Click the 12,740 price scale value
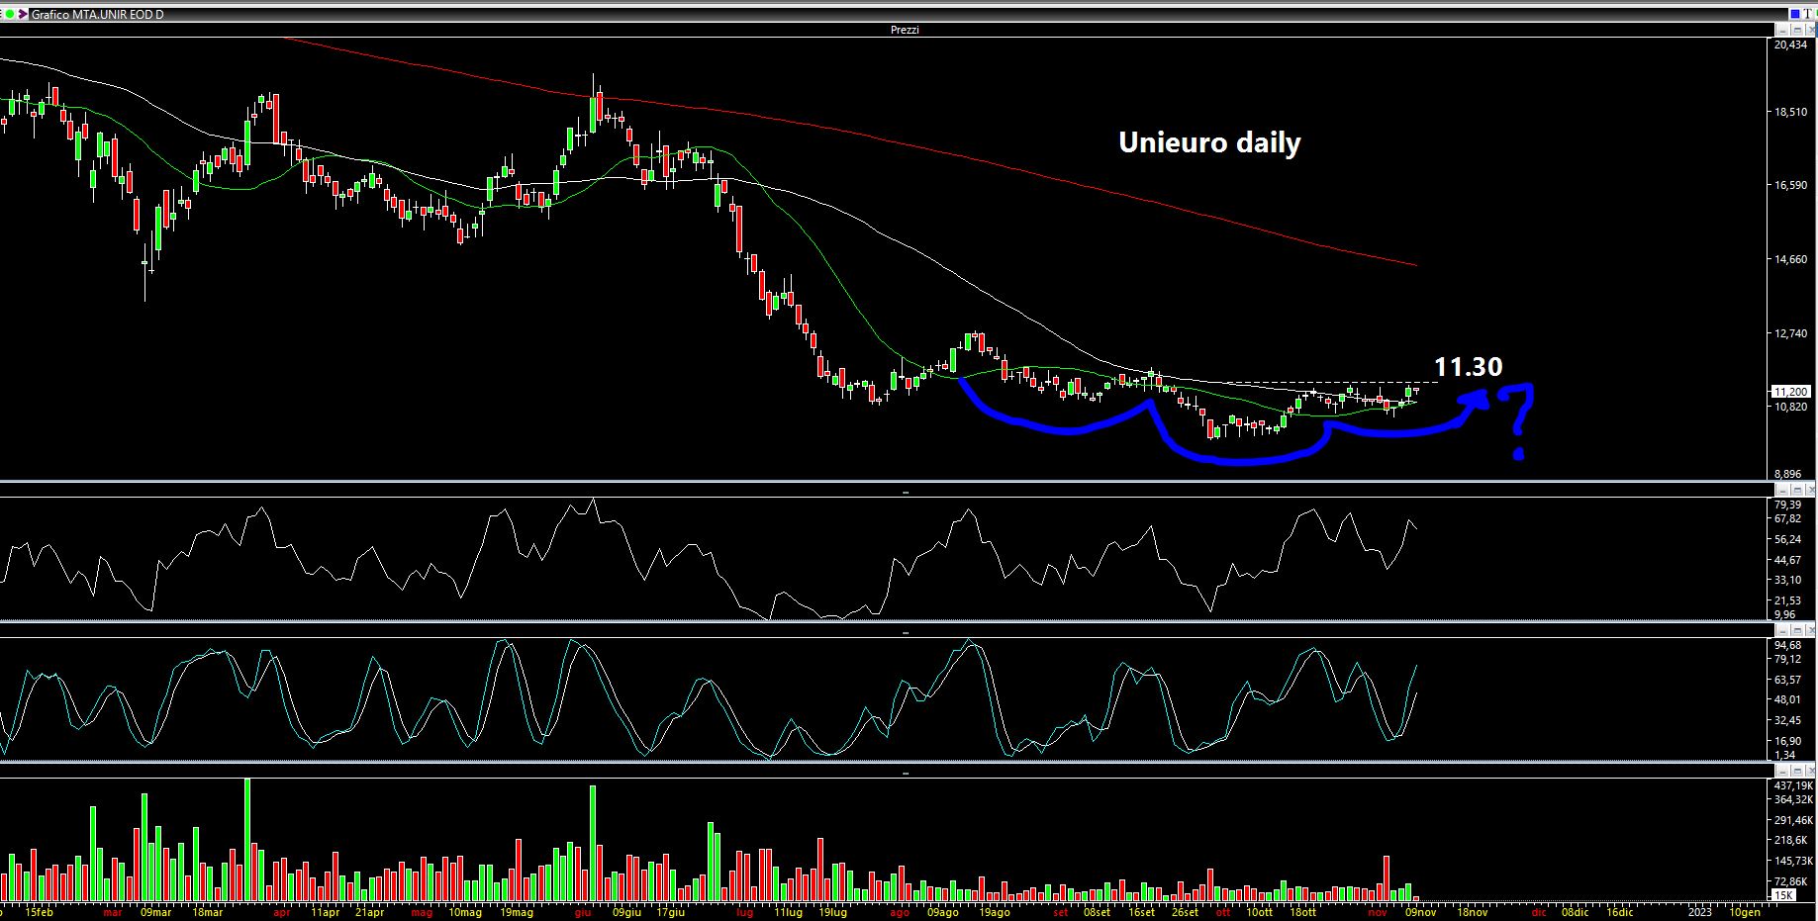 point(1791,333)
